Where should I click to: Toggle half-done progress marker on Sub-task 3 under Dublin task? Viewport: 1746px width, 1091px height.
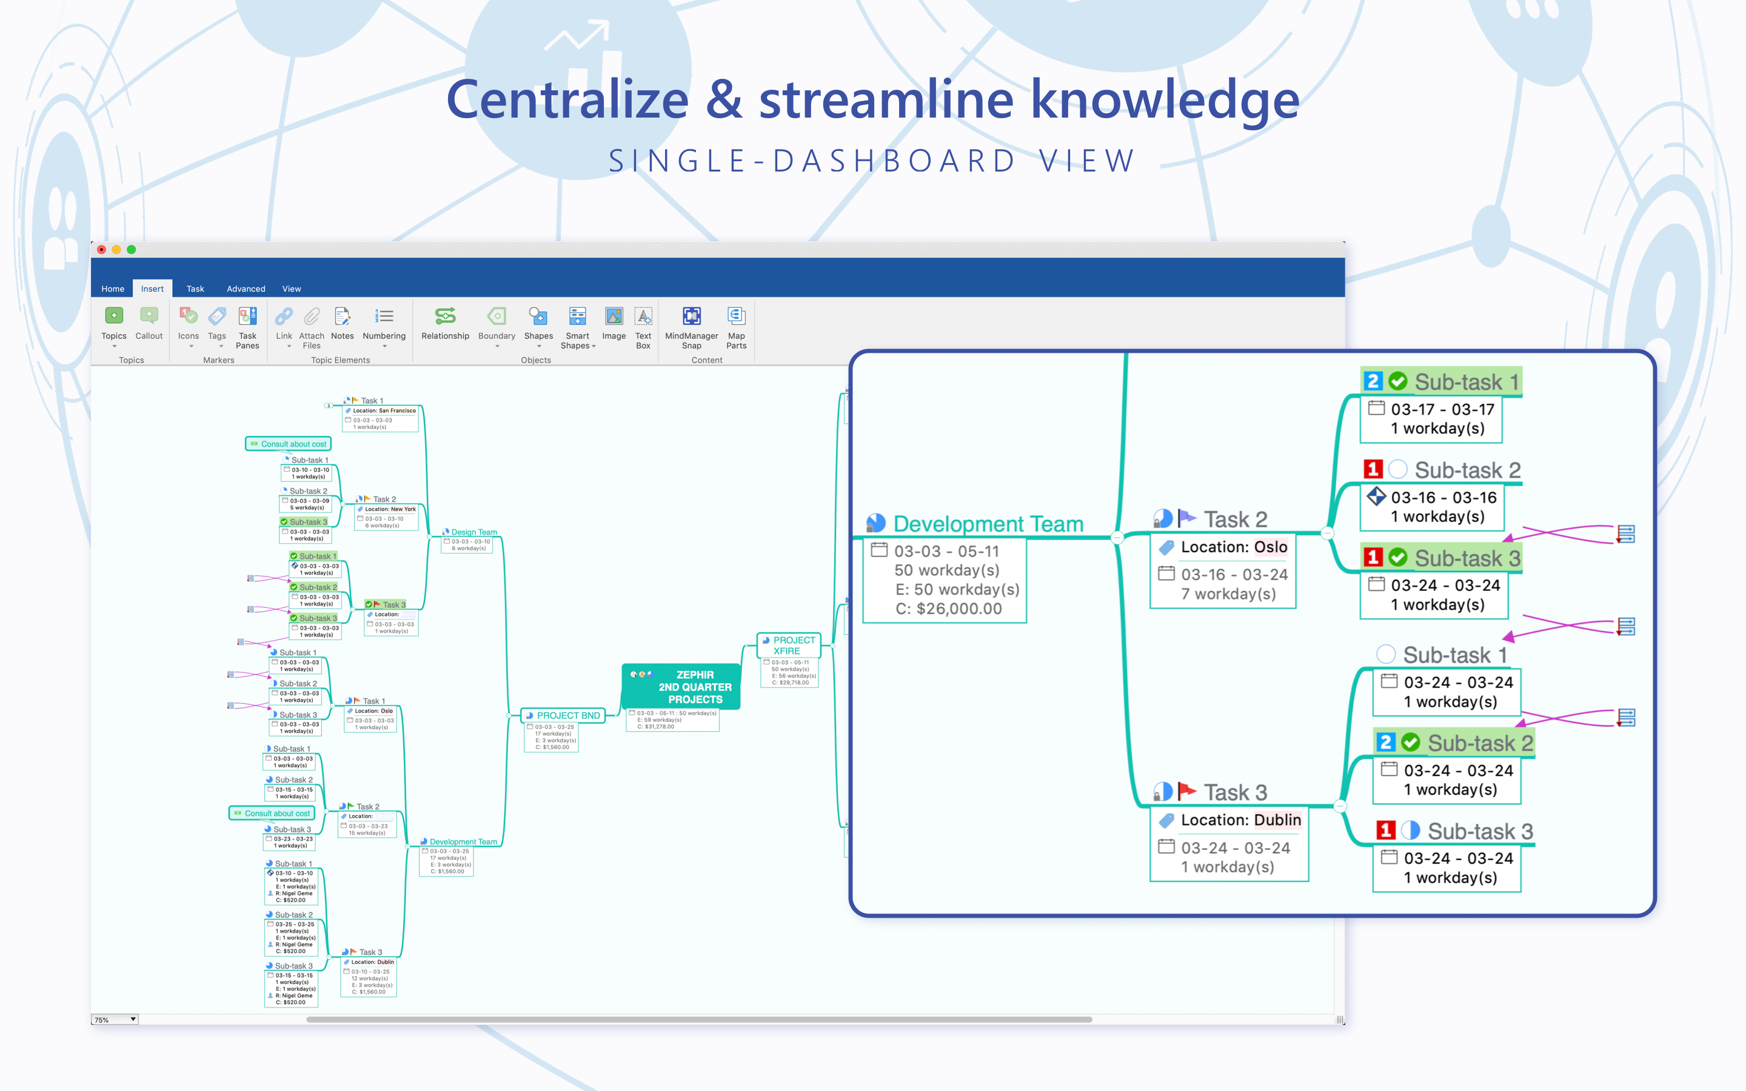pyautogui.click(x=1411, y=830)
